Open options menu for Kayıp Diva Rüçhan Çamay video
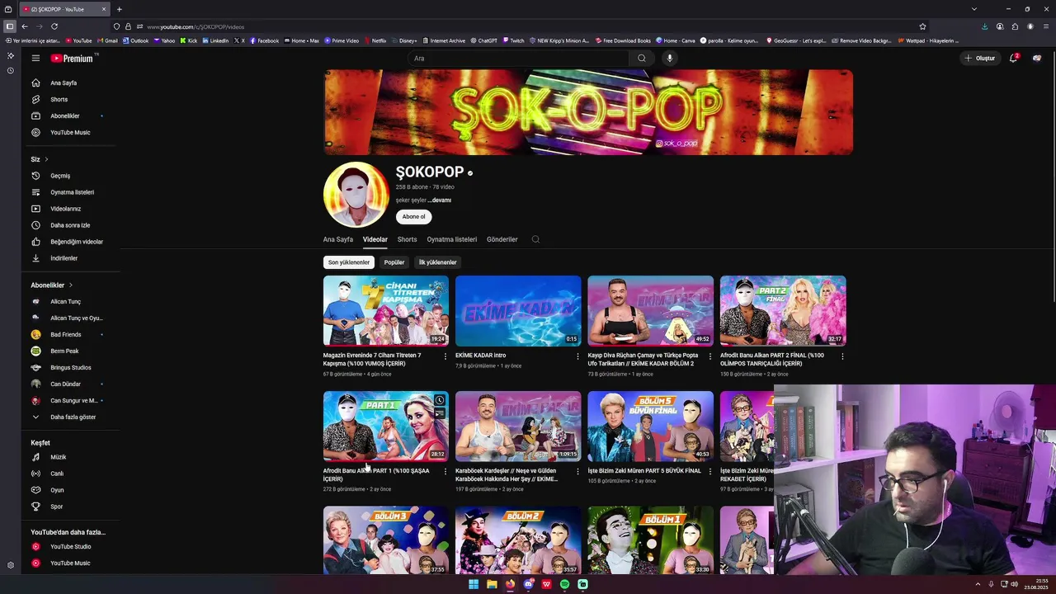 [709, 356]
